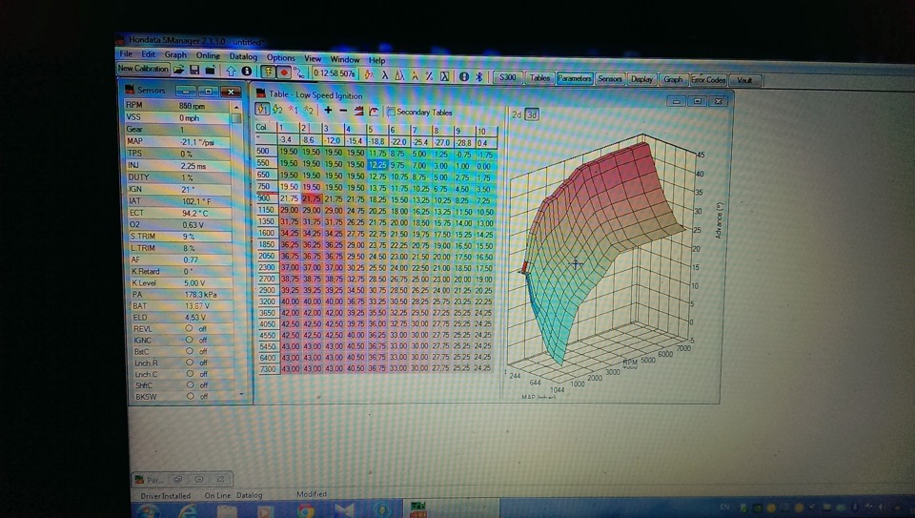Open File Explorer from taskbar

tap(227, 512)
